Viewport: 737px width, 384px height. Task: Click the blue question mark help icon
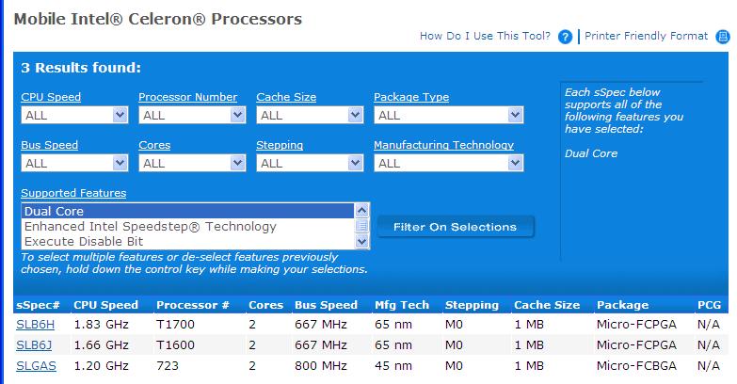tap(565, 37)
